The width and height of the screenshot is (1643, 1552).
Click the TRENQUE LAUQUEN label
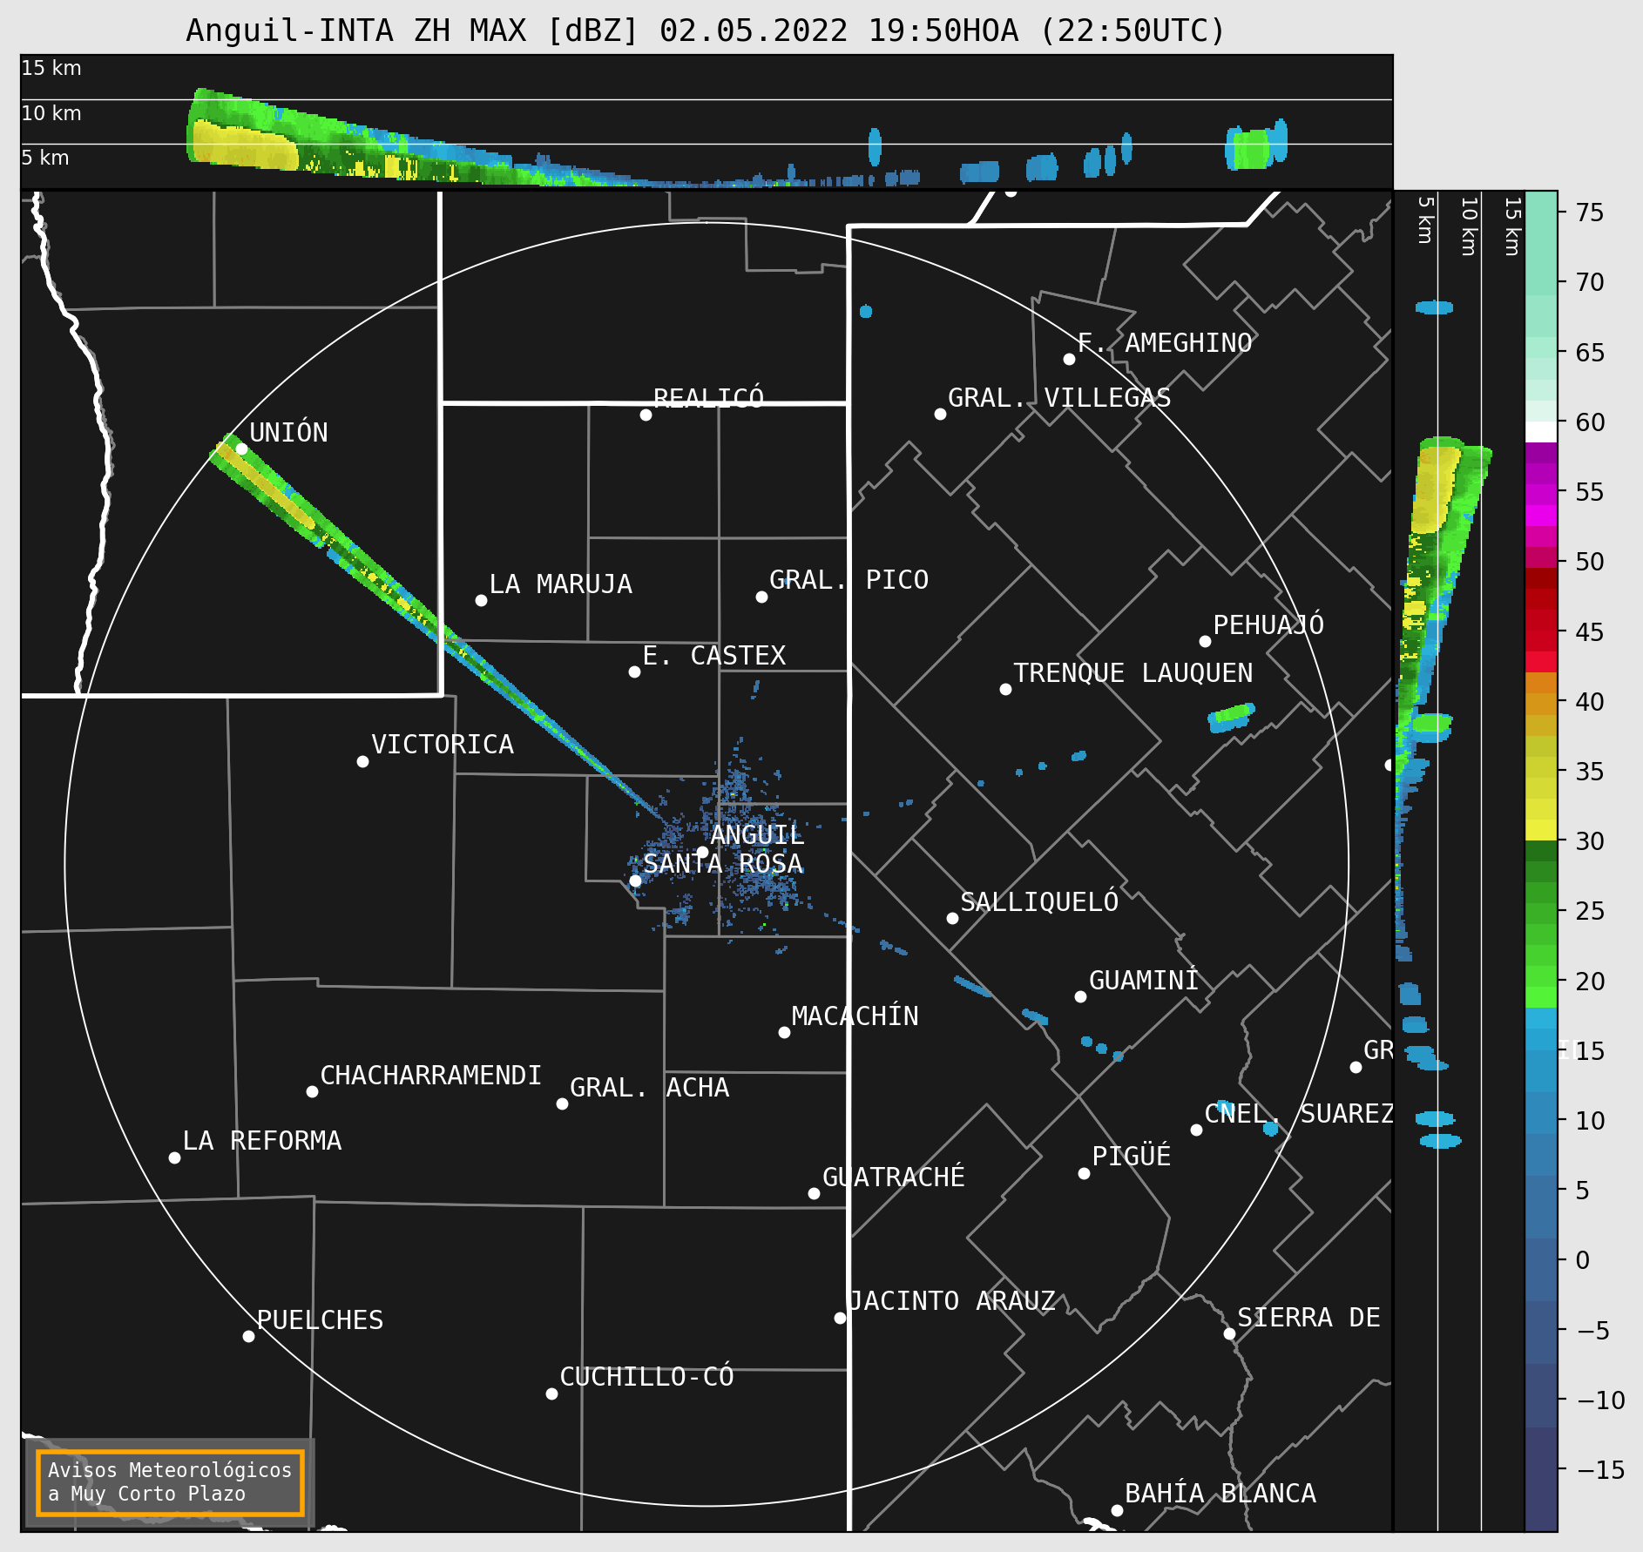[1133, 673]
